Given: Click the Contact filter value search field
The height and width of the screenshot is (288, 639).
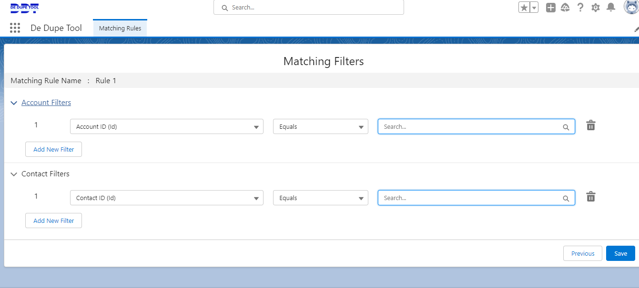Looking at the screenshot, I should click(x=472, y=198).
